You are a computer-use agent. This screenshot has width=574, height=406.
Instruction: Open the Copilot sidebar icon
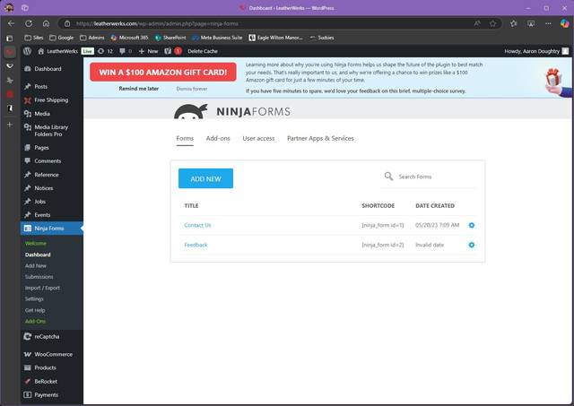564,23
